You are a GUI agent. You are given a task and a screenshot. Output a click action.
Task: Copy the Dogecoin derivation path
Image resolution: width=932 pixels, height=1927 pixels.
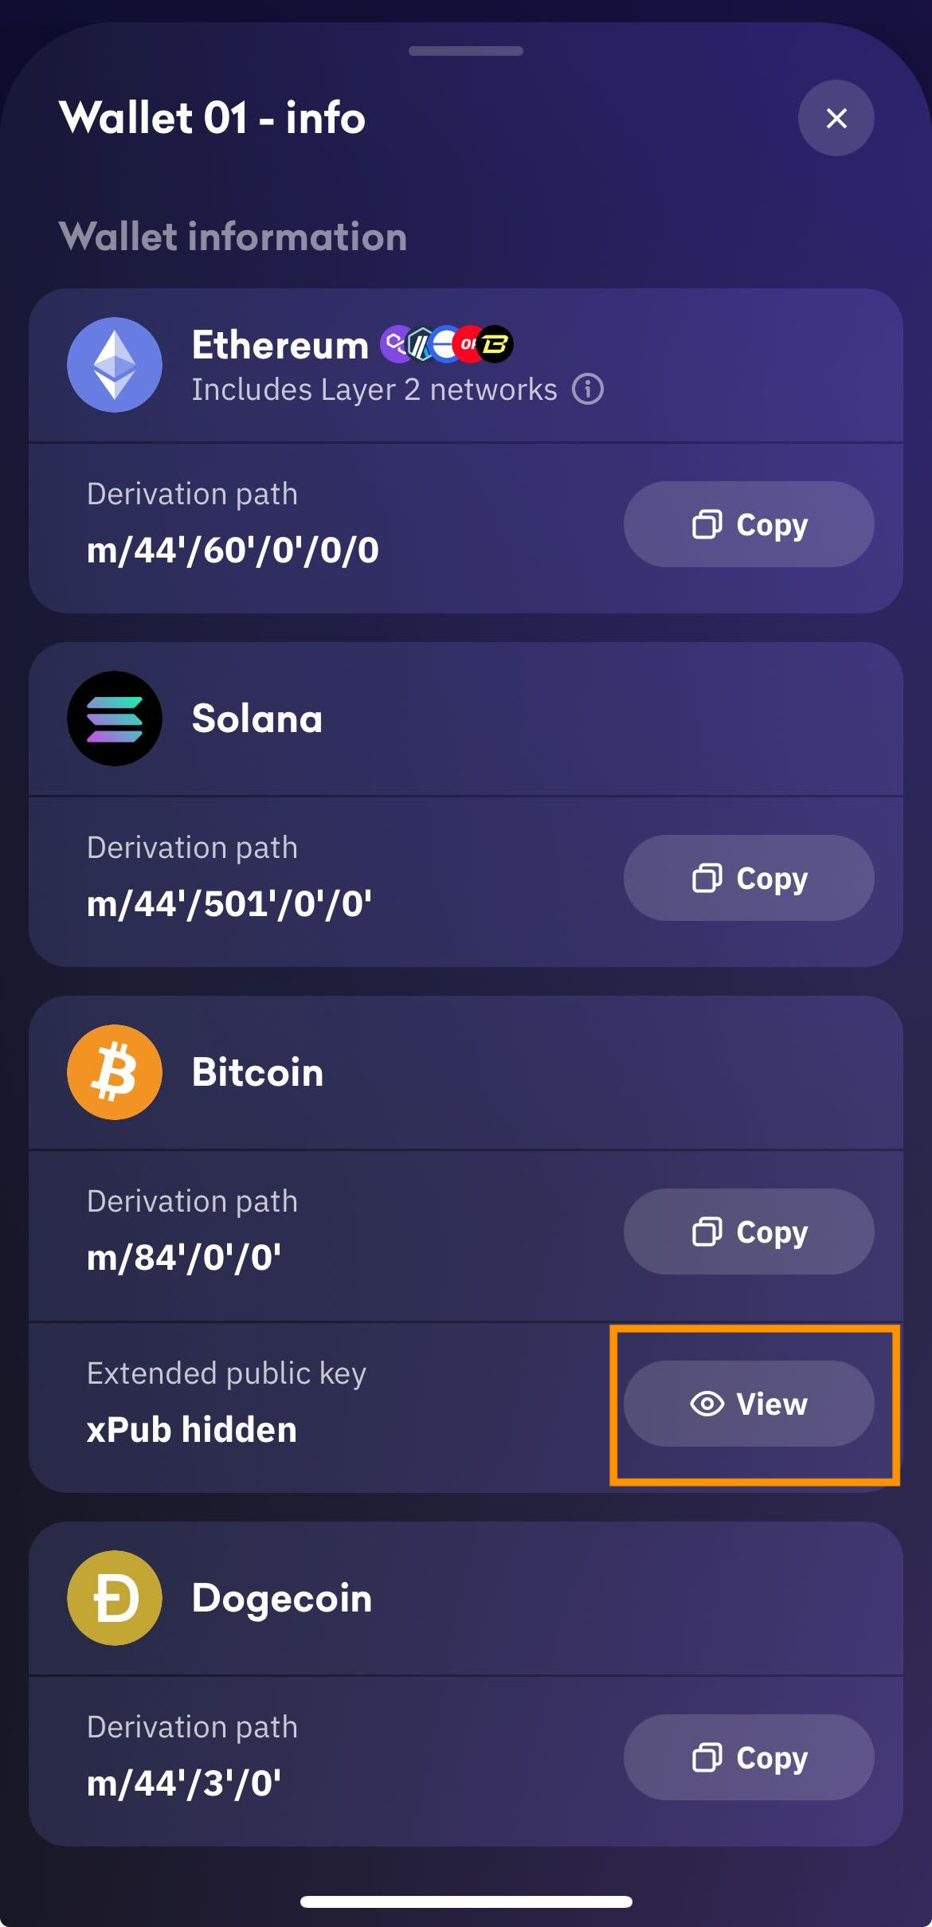(749, 1758)
